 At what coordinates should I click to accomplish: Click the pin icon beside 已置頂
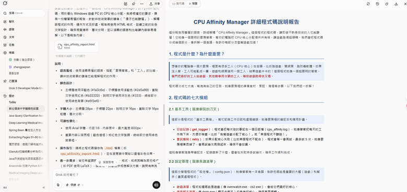(x=5, y=81)
